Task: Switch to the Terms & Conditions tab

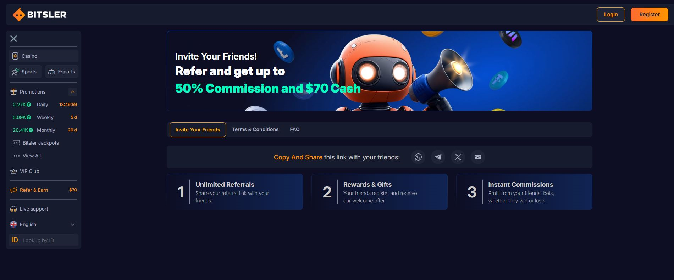Action: (x=255, y=129)
